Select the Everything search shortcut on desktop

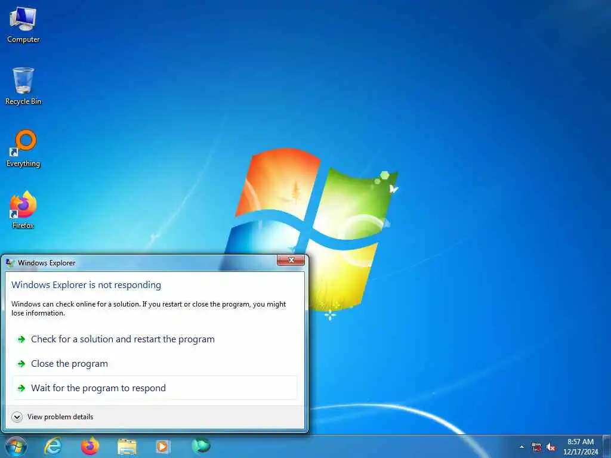coord(23,148)
